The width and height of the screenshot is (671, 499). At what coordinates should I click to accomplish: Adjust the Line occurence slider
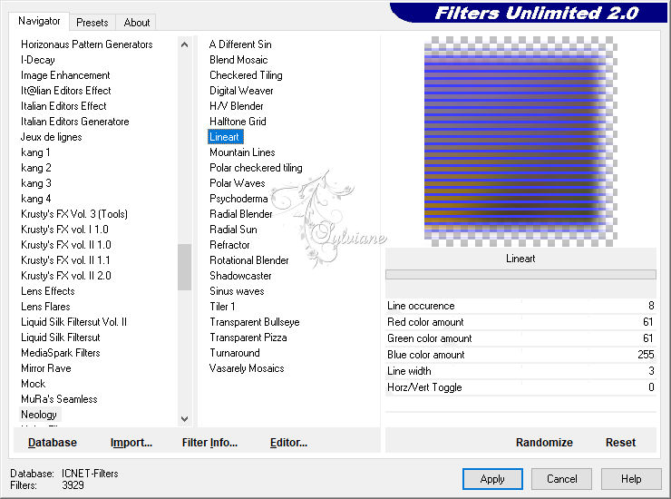[x=520, y=306]
